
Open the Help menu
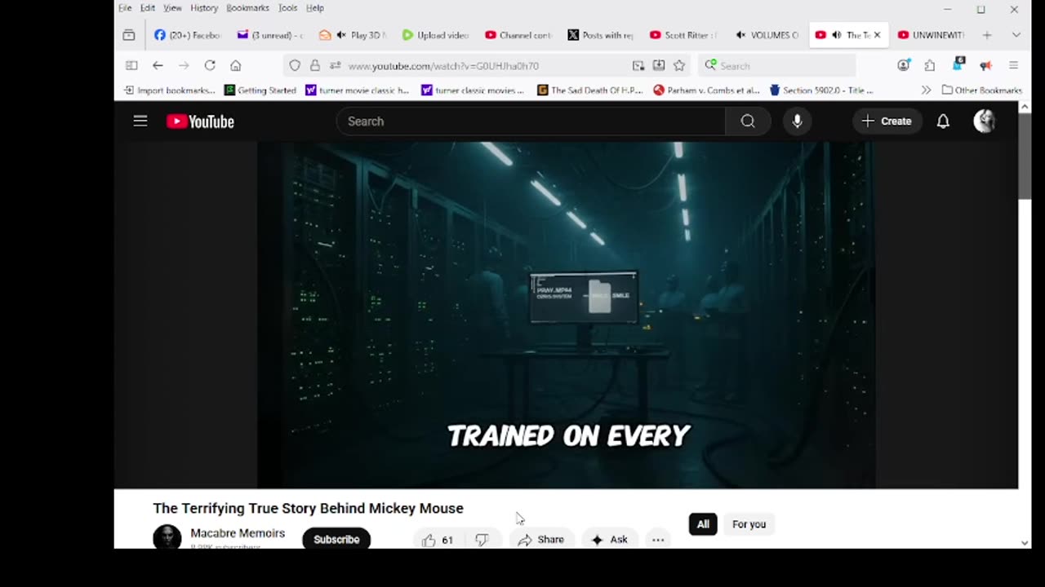(x=315, y=8)
